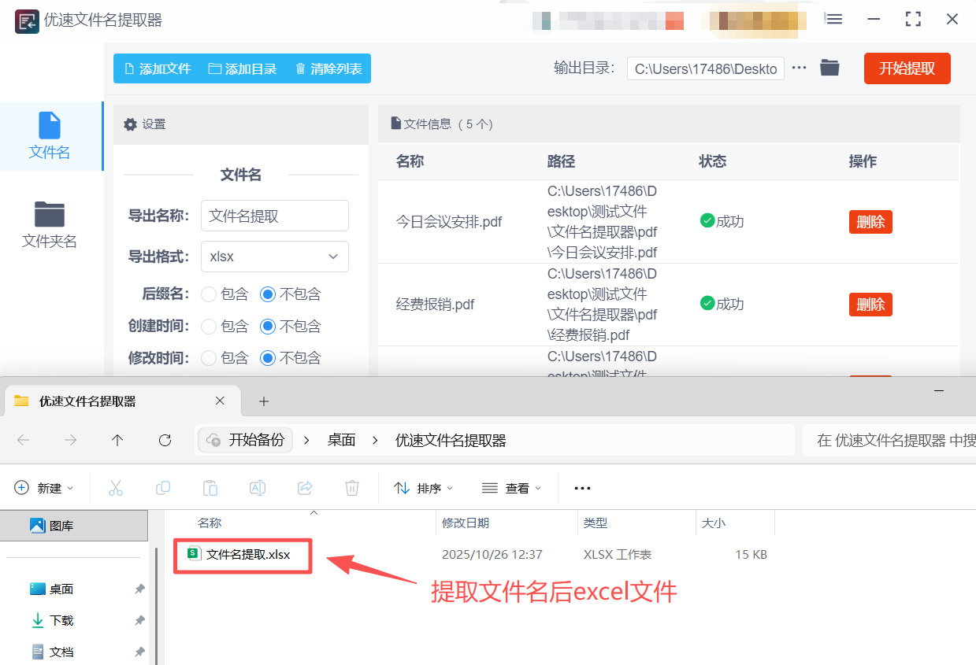
Task: Open the 导出格式 xlsx dropdown
Action: pyautogui.click(x=275, y=257)
